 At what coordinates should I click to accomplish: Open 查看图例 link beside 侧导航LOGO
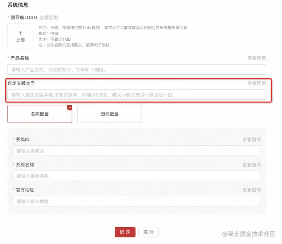click(49, 18)
